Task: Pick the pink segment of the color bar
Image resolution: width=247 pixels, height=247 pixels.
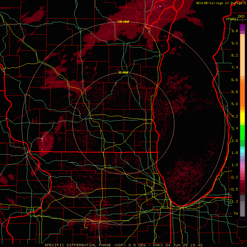Action: click(x=242, y=166)
